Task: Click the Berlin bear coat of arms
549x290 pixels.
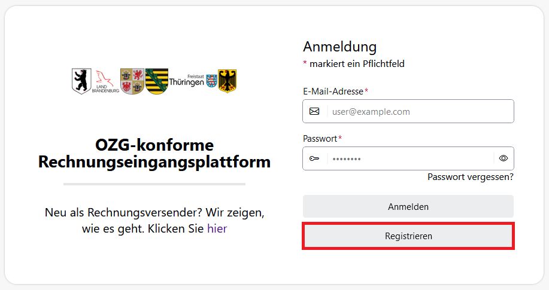Action: click(x=81, y=81)
